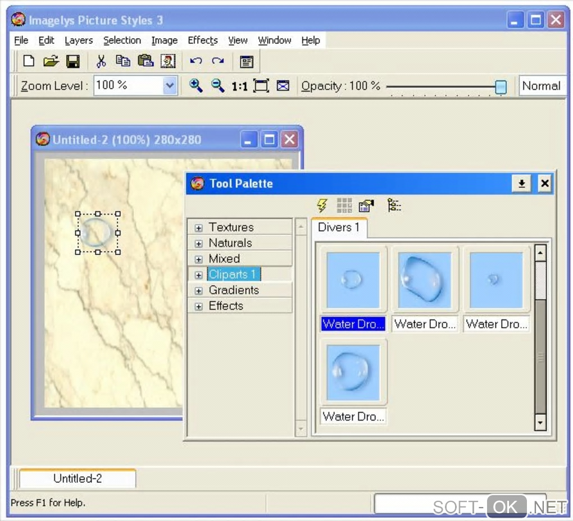573x521 pixels.
Task: Open the Effects menu in menu bar
Action: [x=203, y=40]
